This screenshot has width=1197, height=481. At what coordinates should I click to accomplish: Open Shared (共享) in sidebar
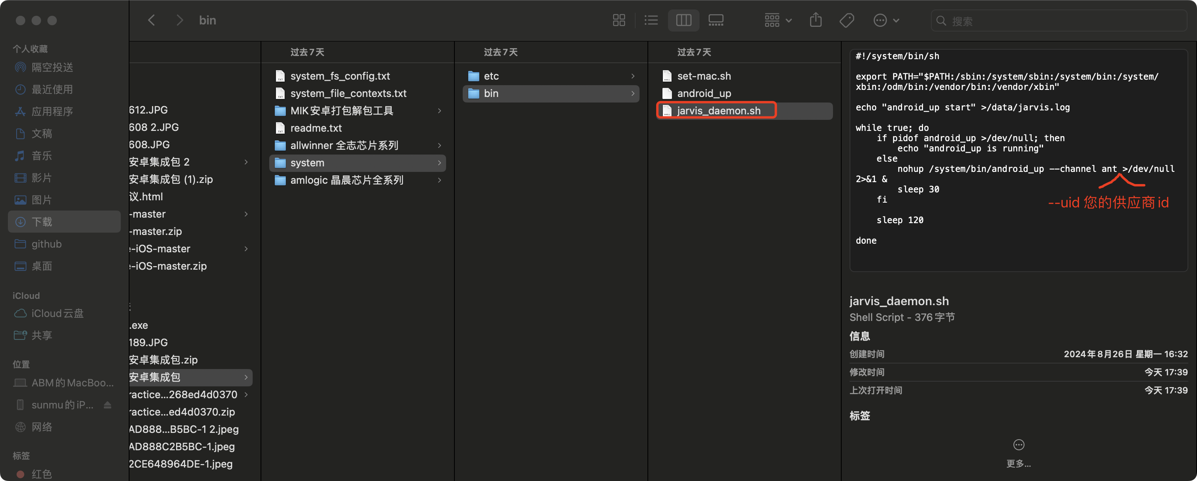[x=64, y=336]
